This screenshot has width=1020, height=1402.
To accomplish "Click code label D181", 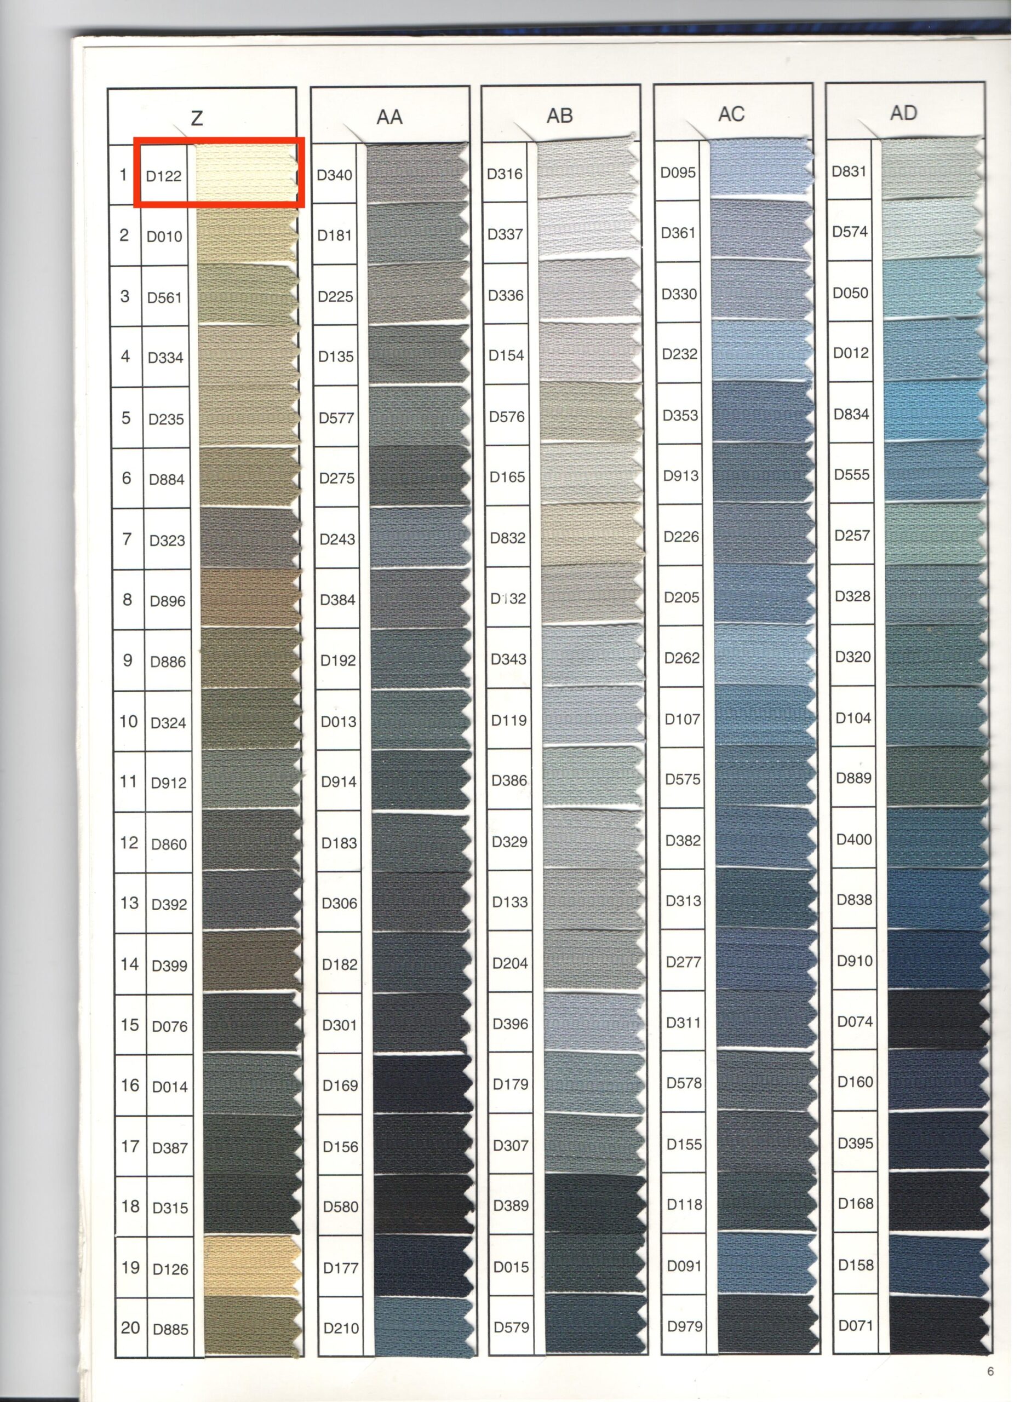I will 335,235.
